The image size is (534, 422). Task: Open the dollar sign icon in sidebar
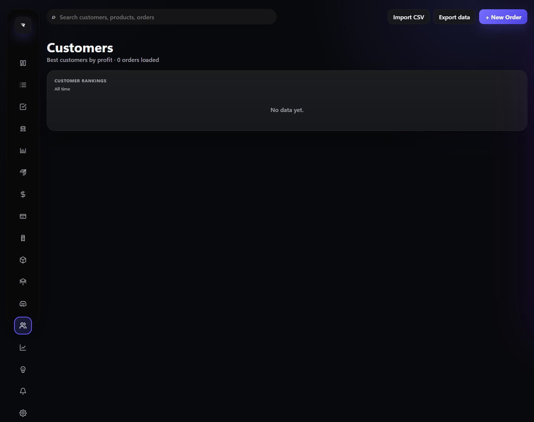click(23, 194)
